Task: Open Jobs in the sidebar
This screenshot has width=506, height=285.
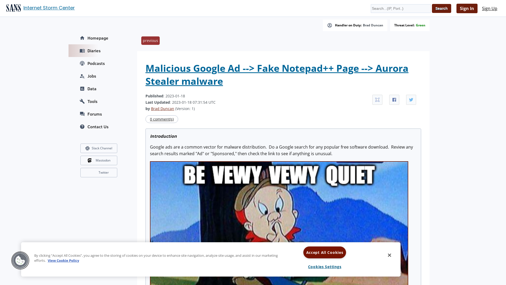Action: pyautogui.click(x=92, y=76)
